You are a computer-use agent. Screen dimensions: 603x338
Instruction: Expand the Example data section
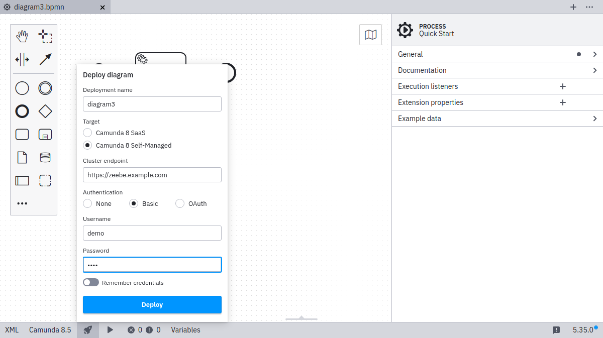[496, 118]
